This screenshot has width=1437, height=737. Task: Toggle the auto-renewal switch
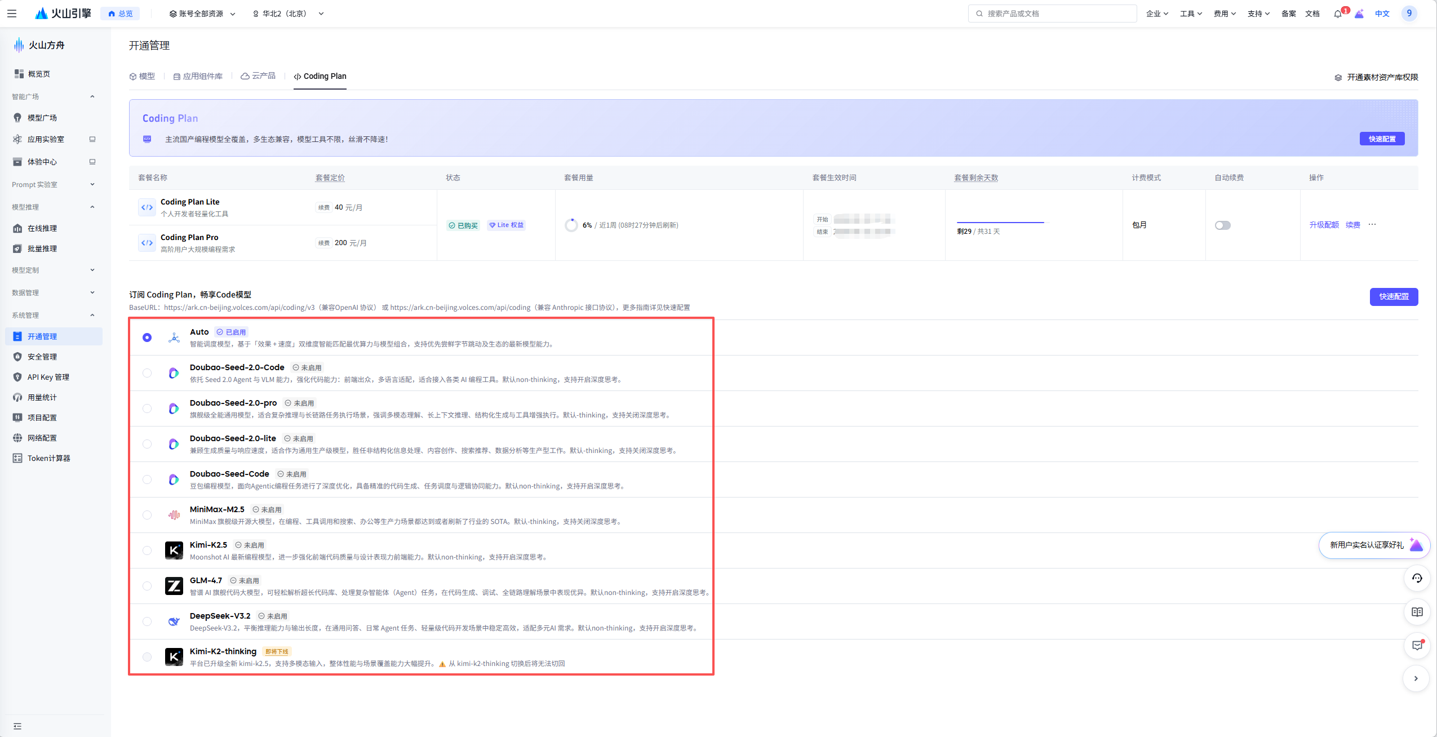point(1222,225)
